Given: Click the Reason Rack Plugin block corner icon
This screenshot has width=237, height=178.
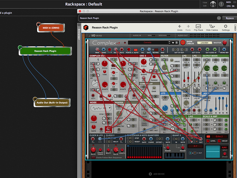Looking at the screenshot, I should [20, 47].
